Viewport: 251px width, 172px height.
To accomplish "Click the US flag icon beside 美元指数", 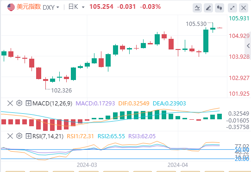I will click(11, 7).
